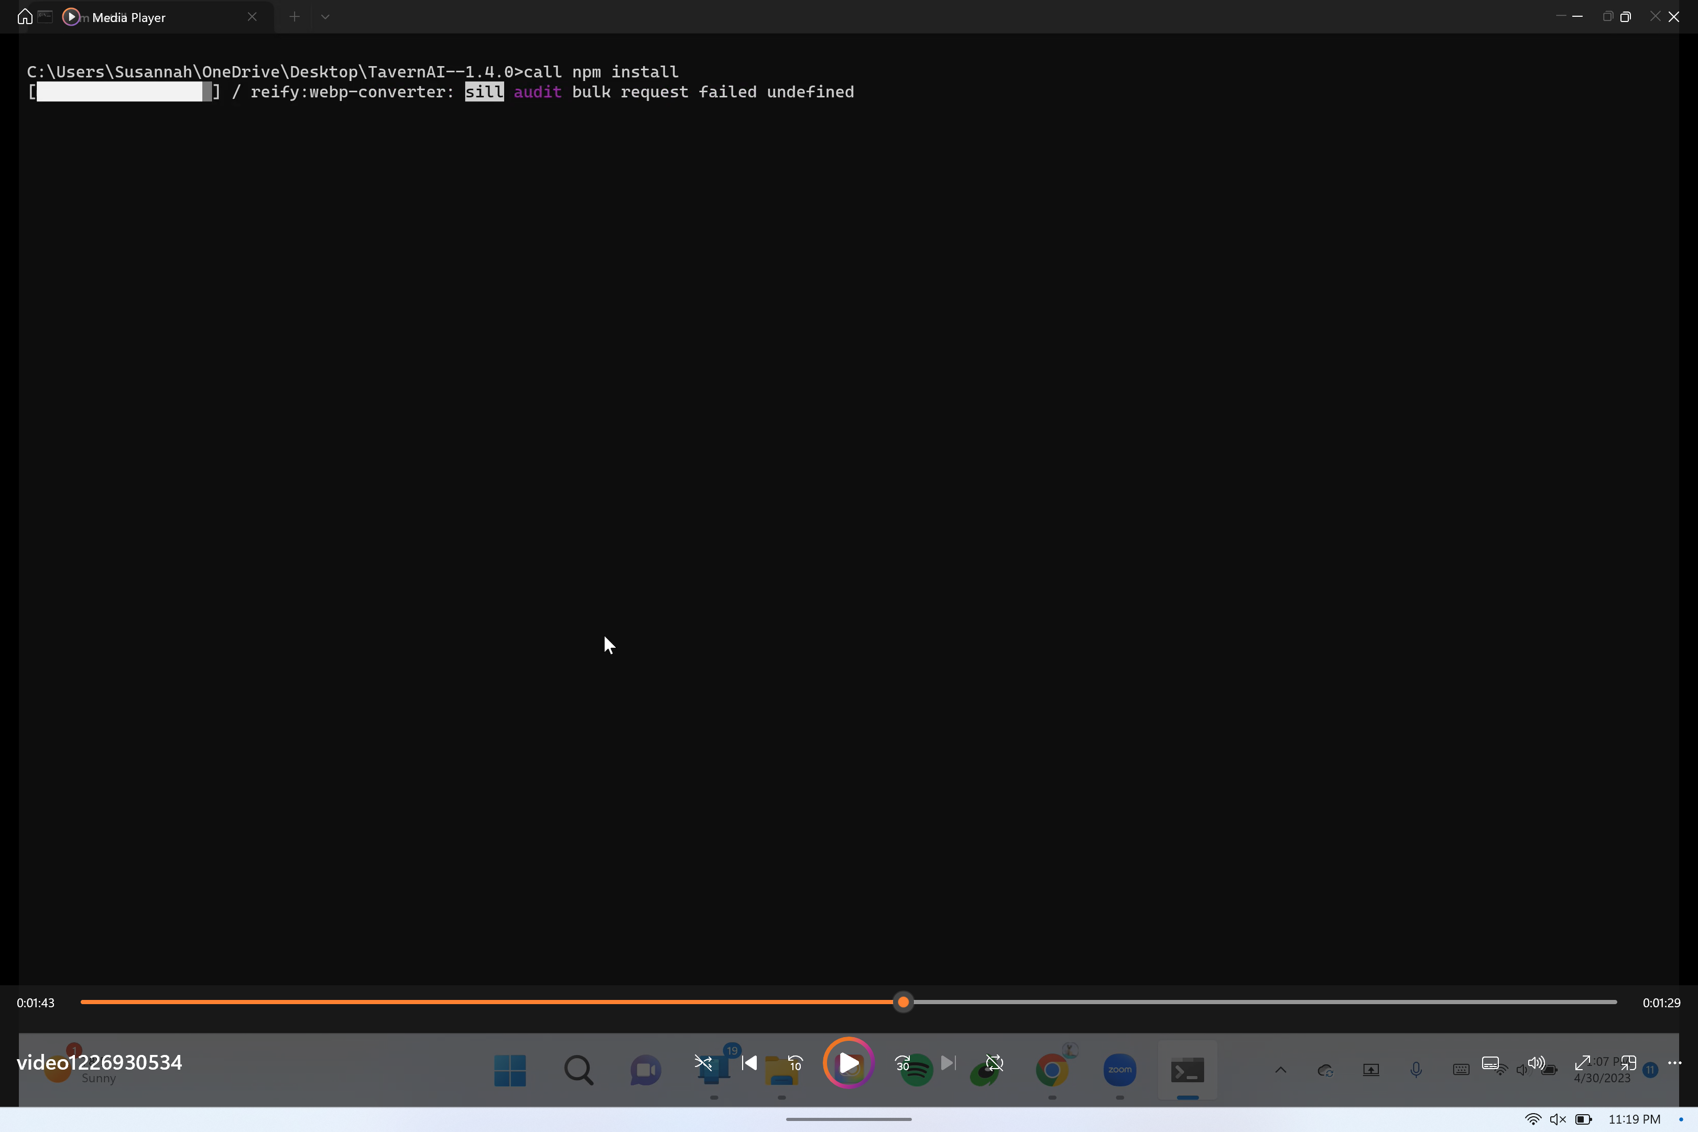Close the Media Player tab
This screenshot has width=1698, height=1132.
(x=252, y=17)
